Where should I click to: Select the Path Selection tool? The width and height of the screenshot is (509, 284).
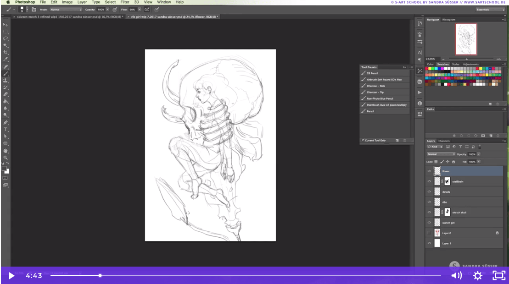click(6, 137)
